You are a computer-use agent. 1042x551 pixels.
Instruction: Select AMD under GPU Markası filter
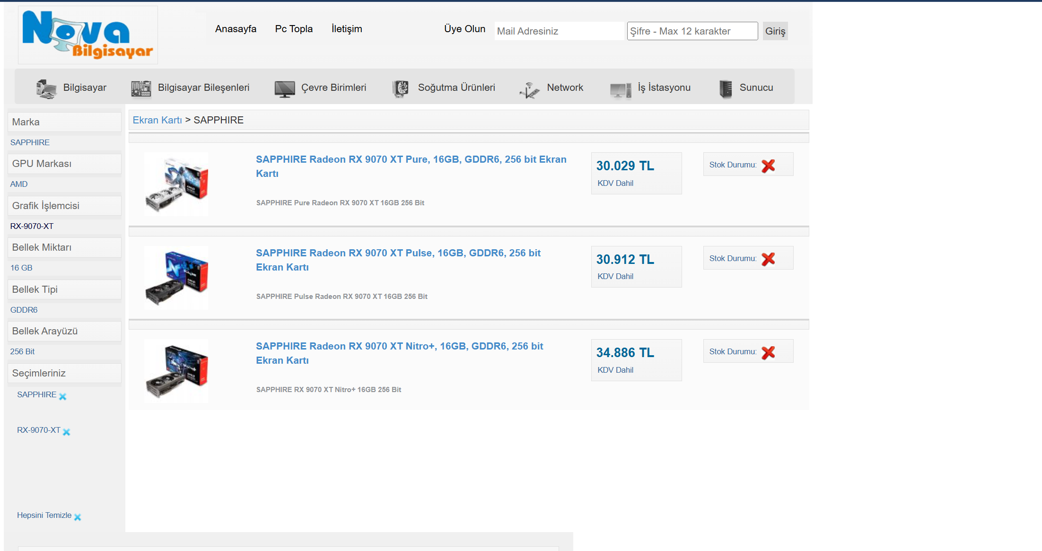[19, 184]
